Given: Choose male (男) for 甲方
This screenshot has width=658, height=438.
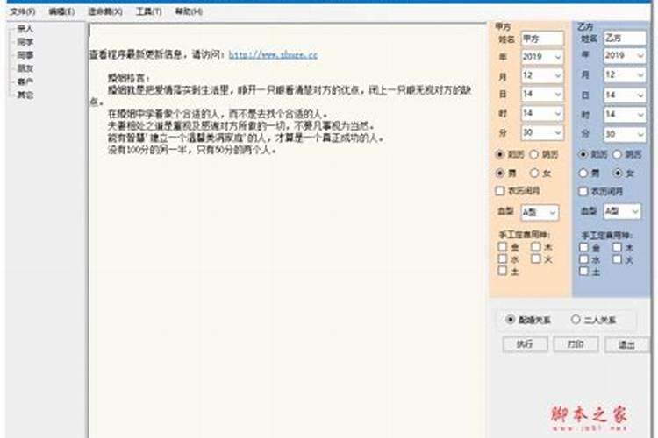Looking at the screenshot, I should 499,173.
